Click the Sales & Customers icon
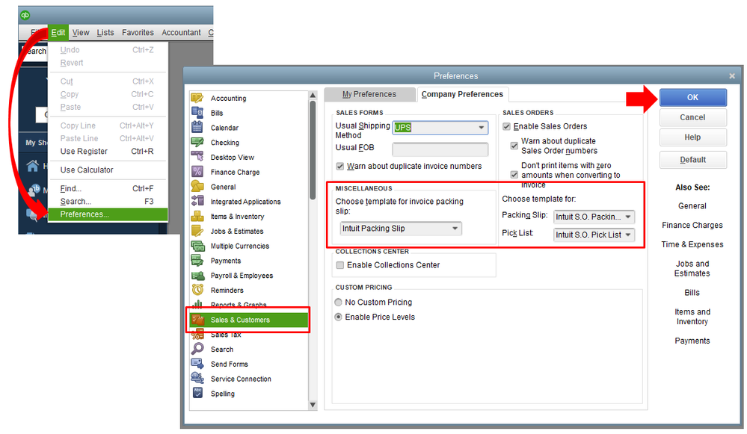This screenshot has width=747, height=434. click(x=198, y=320)
